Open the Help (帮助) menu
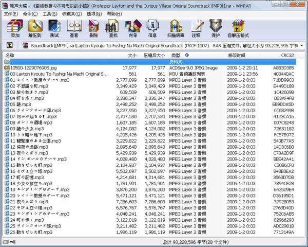 pos(114,14)
